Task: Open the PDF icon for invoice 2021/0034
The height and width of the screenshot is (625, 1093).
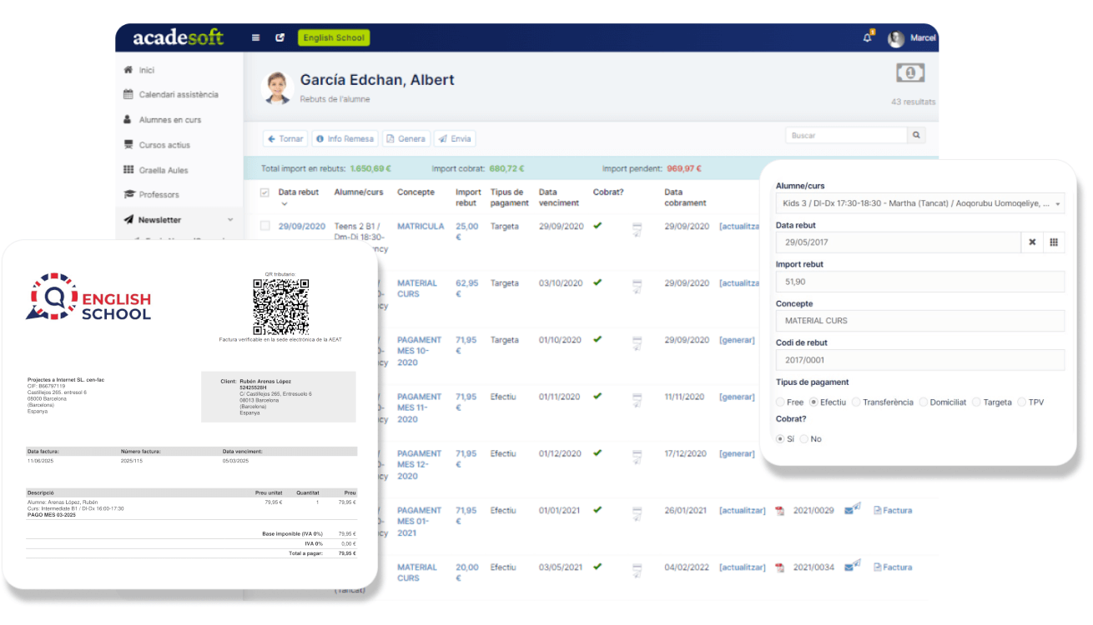Action: coord(780,567)
